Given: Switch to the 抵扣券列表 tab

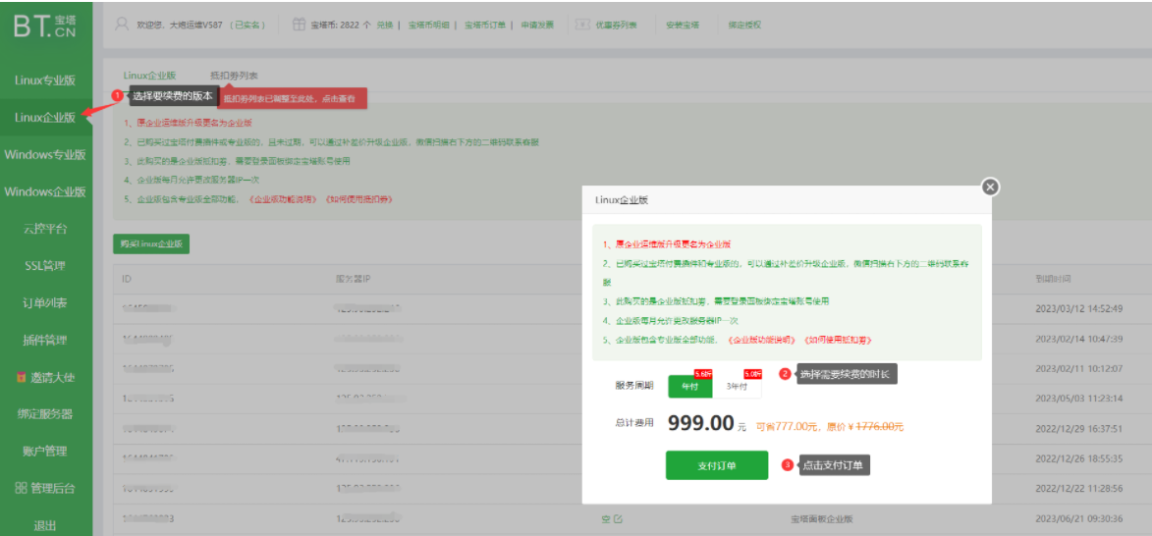Looking at the screenshot, I should 234,75.
